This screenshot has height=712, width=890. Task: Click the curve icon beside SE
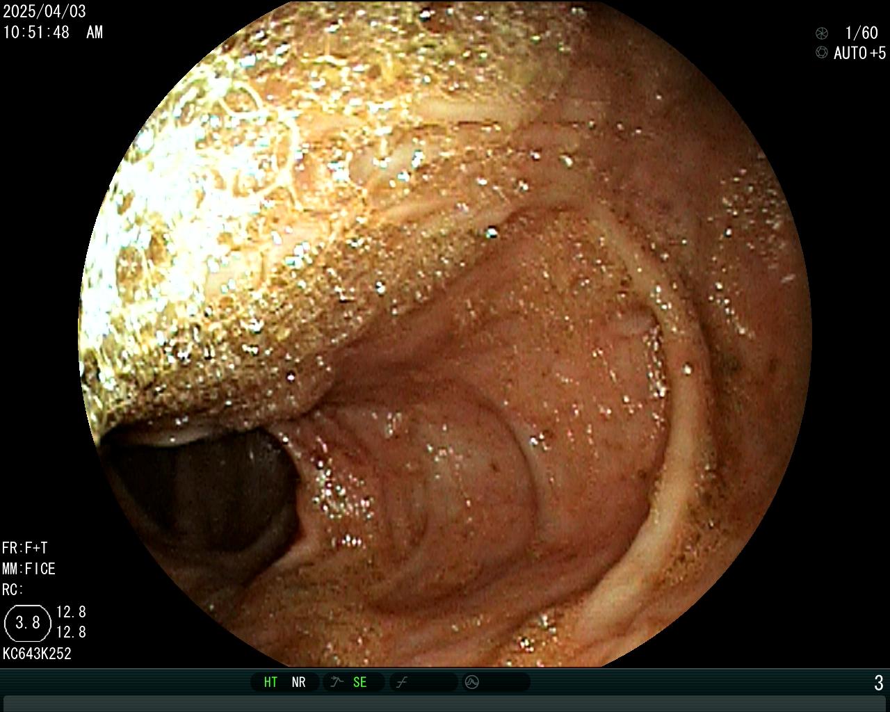337,682
